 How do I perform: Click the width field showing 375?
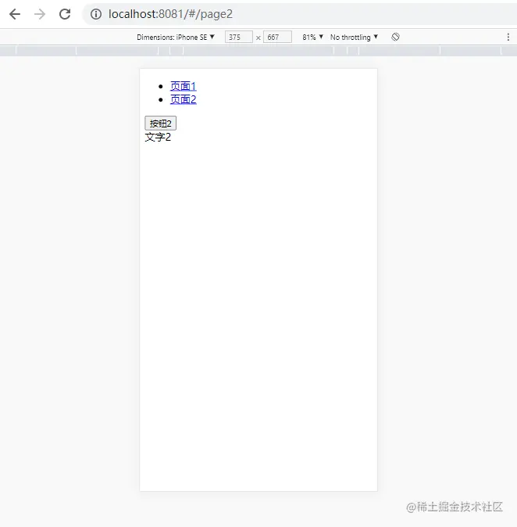pos(239,37)
